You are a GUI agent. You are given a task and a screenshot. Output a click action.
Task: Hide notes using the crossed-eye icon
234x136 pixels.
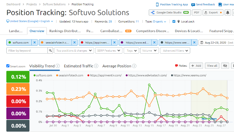coord(225,66)
